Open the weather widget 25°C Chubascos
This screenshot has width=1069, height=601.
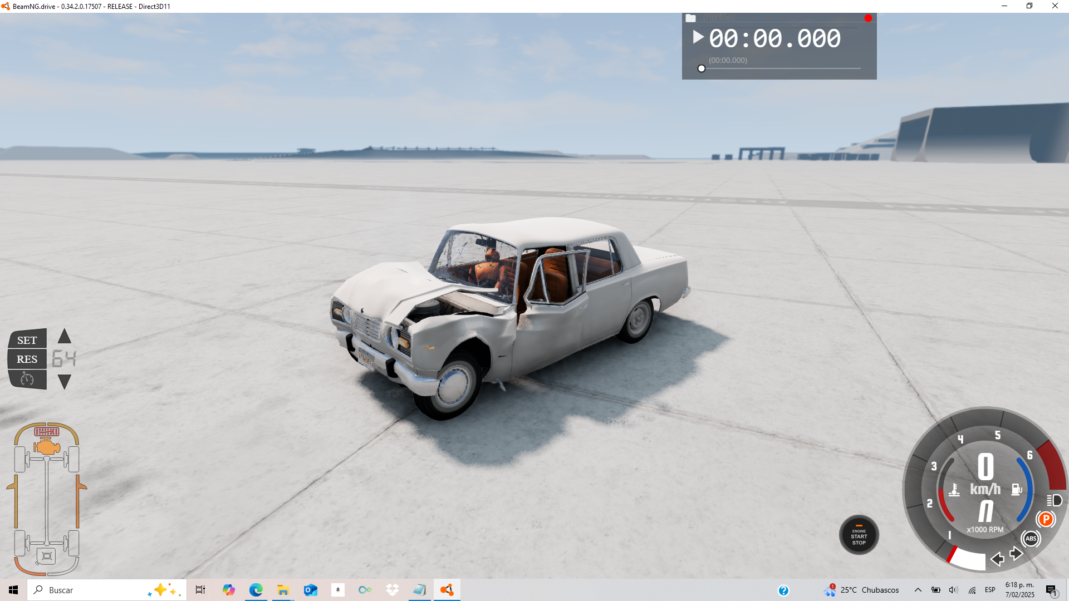(861, 590)
